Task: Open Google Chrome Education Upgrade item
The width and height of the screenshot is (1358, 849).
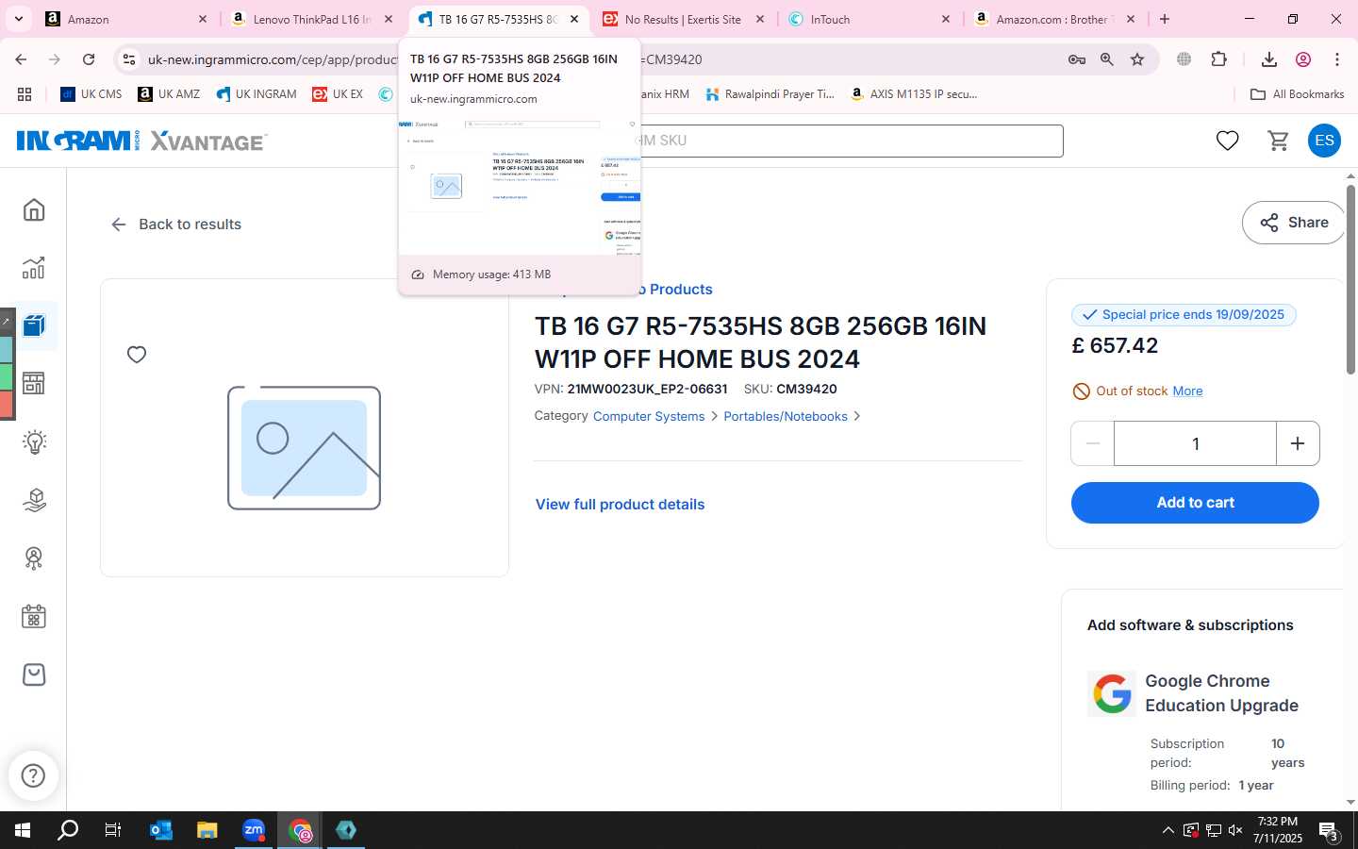Action: 1221,693
